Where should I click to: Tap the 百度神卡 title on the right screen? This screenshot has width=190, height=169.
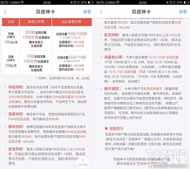141,12
